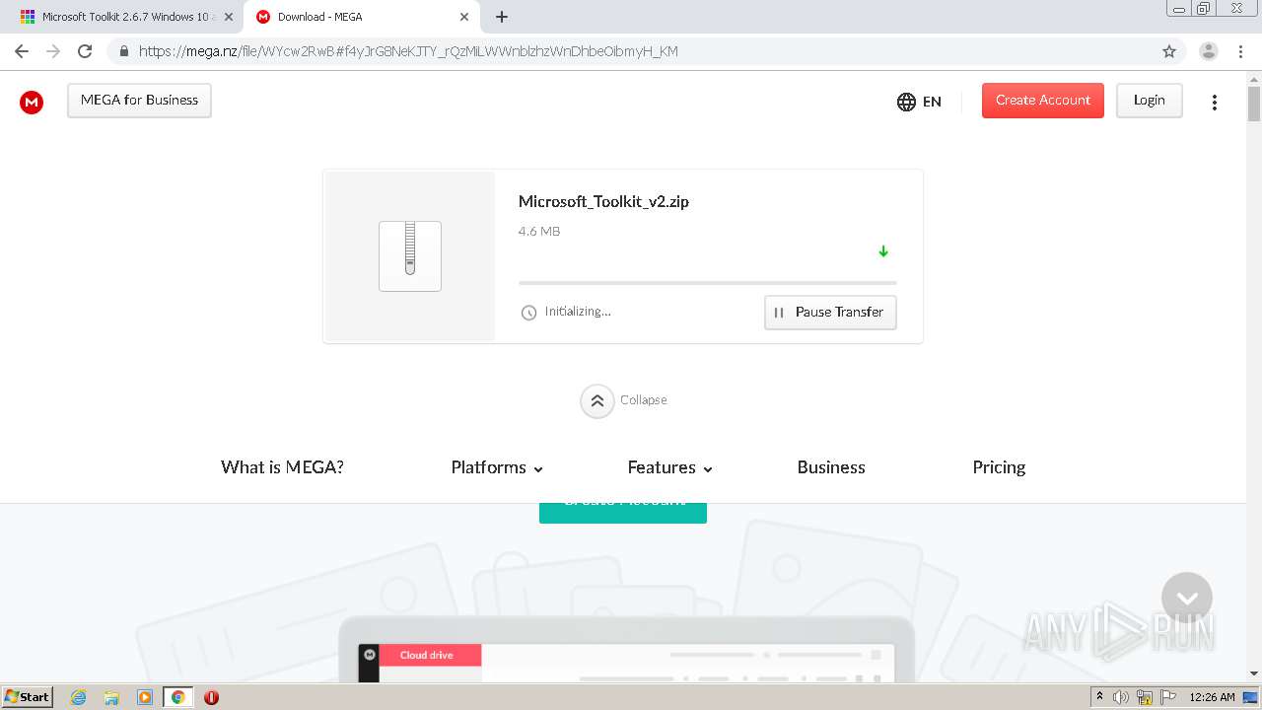The image size is (1262, 710).
Task: Click the 12:26 AM taskbar clock
Action: tap(1212, 697)
